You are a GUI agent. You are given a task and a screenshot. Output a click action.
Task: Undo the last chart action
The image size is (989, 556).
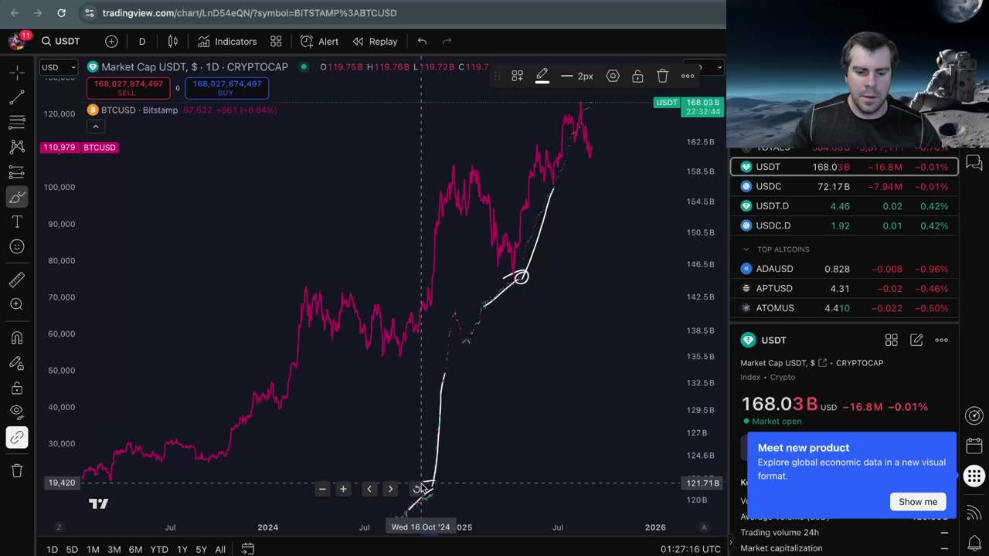422,41
